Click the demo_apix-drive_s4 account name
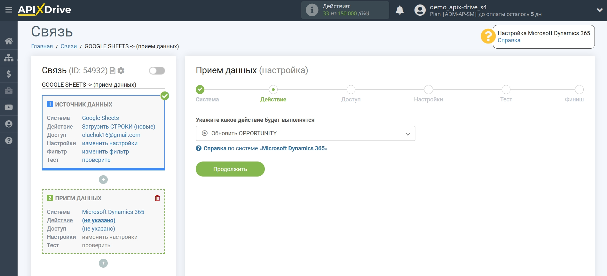Screen dimensions: 607x276 pyautogui.click(x=458, y=7)
